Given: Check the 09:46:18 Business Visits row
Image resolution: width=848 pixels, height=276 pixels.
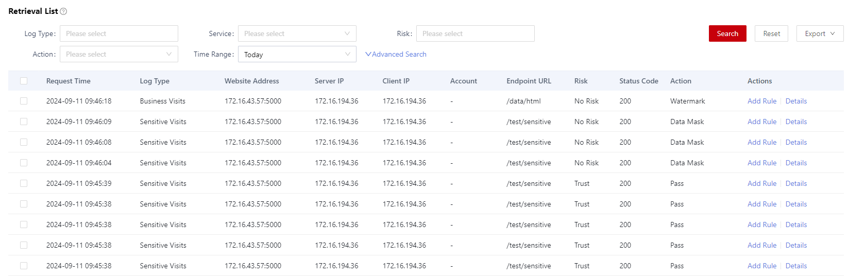Looking at the screenshot, I should [24, 101].
